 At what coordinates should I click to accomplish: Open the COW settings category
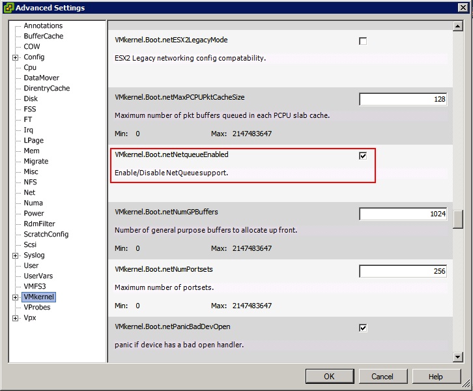[32, 46]
